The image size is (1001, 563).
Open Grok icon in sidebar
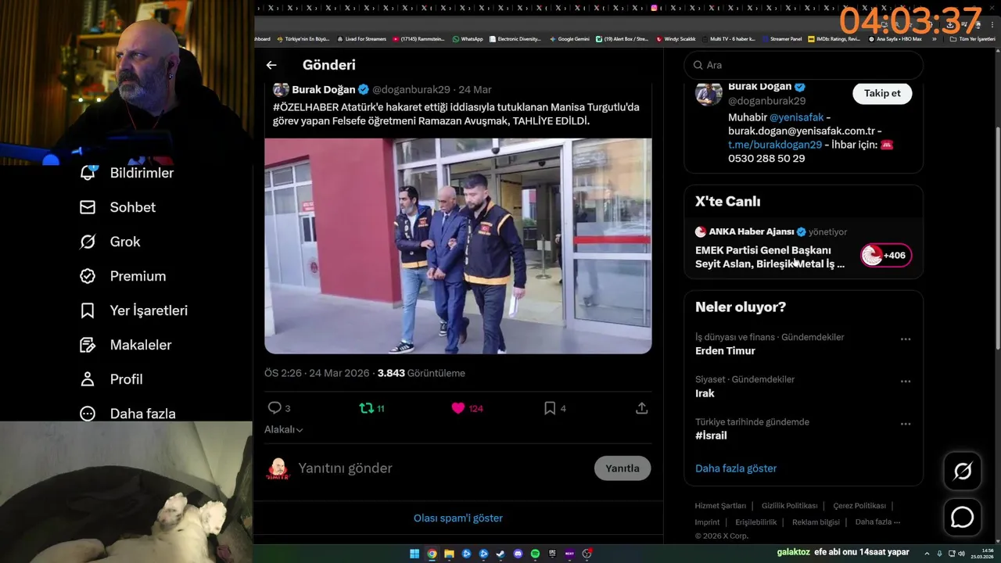pos(88,242)
